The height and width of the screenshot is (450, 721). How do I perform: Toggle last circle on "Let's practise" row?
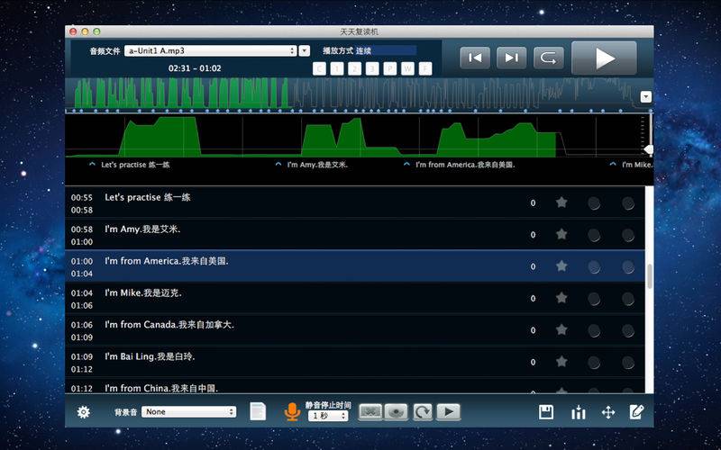click(x=627, y=203)
